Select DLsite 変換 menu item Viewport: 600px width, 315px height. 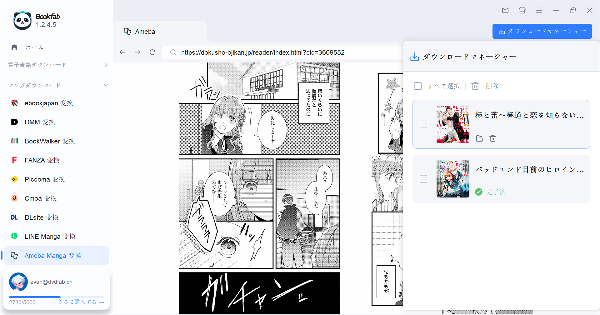pos(57,217)
